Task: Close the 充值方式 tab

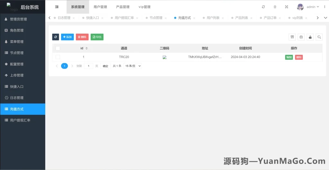Action: pos(194,18)
